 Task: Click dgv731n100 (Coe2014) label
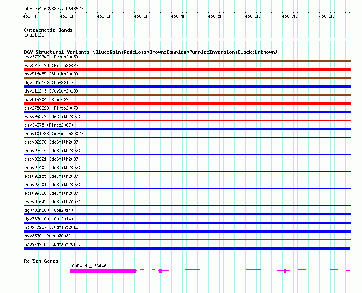tap(49, 82)
